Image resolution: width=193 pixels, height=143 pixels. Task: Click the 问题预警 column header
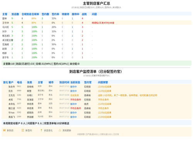tap(103, 82)
